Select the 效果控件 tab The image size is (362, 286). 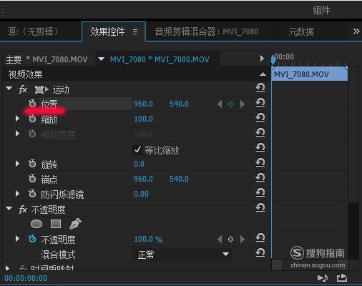pos(107,31)
